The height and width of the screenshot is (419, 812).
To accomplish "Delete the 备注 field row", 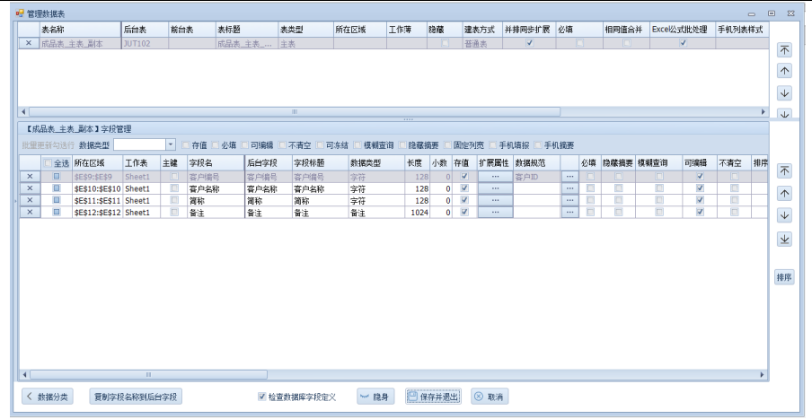I will point(30,213).
